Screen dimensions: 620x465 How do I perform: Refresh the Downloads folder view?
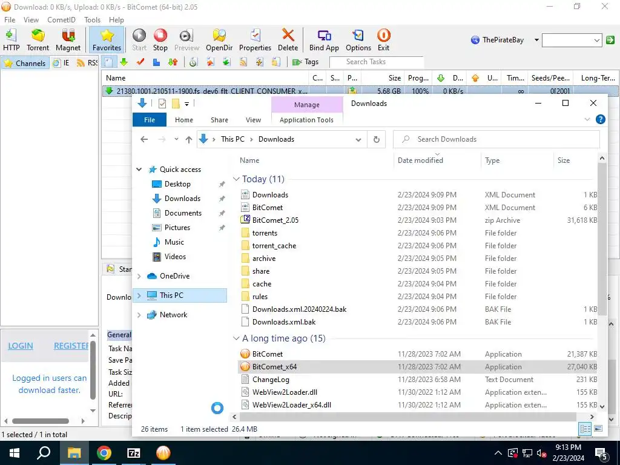[377, 140]
